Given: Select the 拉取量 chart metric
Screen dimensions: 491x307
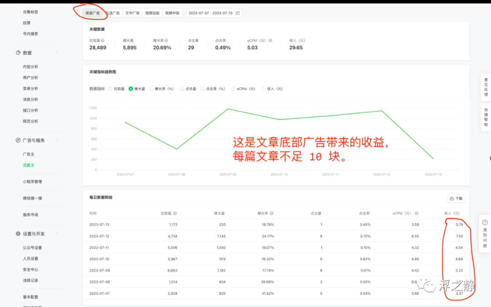Looking at the screenshot, I should (x=110, y=89).
